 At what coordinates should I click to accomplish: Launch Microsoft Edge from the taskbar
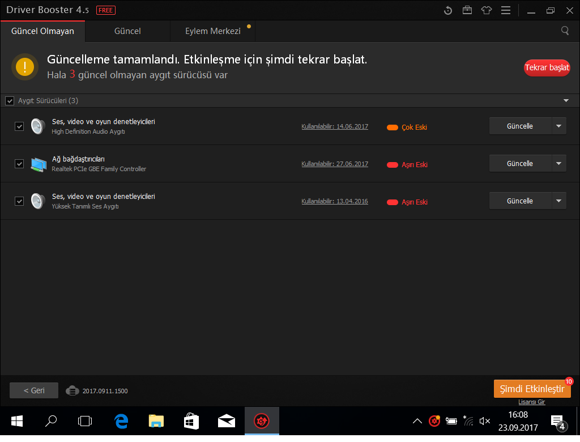coord(121,421)
